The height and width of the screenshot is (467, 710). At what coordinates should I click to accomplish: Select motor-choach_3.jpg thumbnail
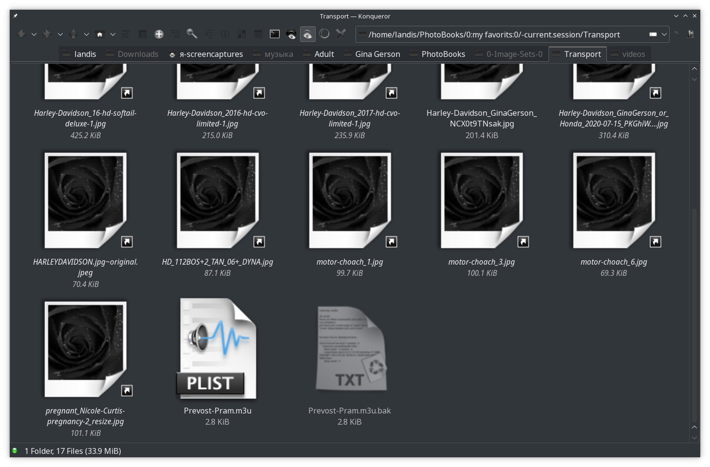(x=482, y=200)
